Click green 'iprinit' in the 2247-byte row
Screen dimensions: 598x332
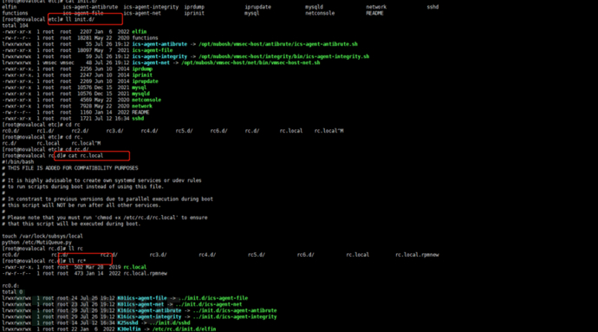pos(142,75)
